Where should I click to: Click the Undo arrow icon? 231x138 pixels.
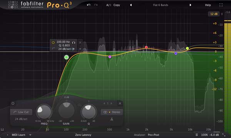tap(89, 5)
